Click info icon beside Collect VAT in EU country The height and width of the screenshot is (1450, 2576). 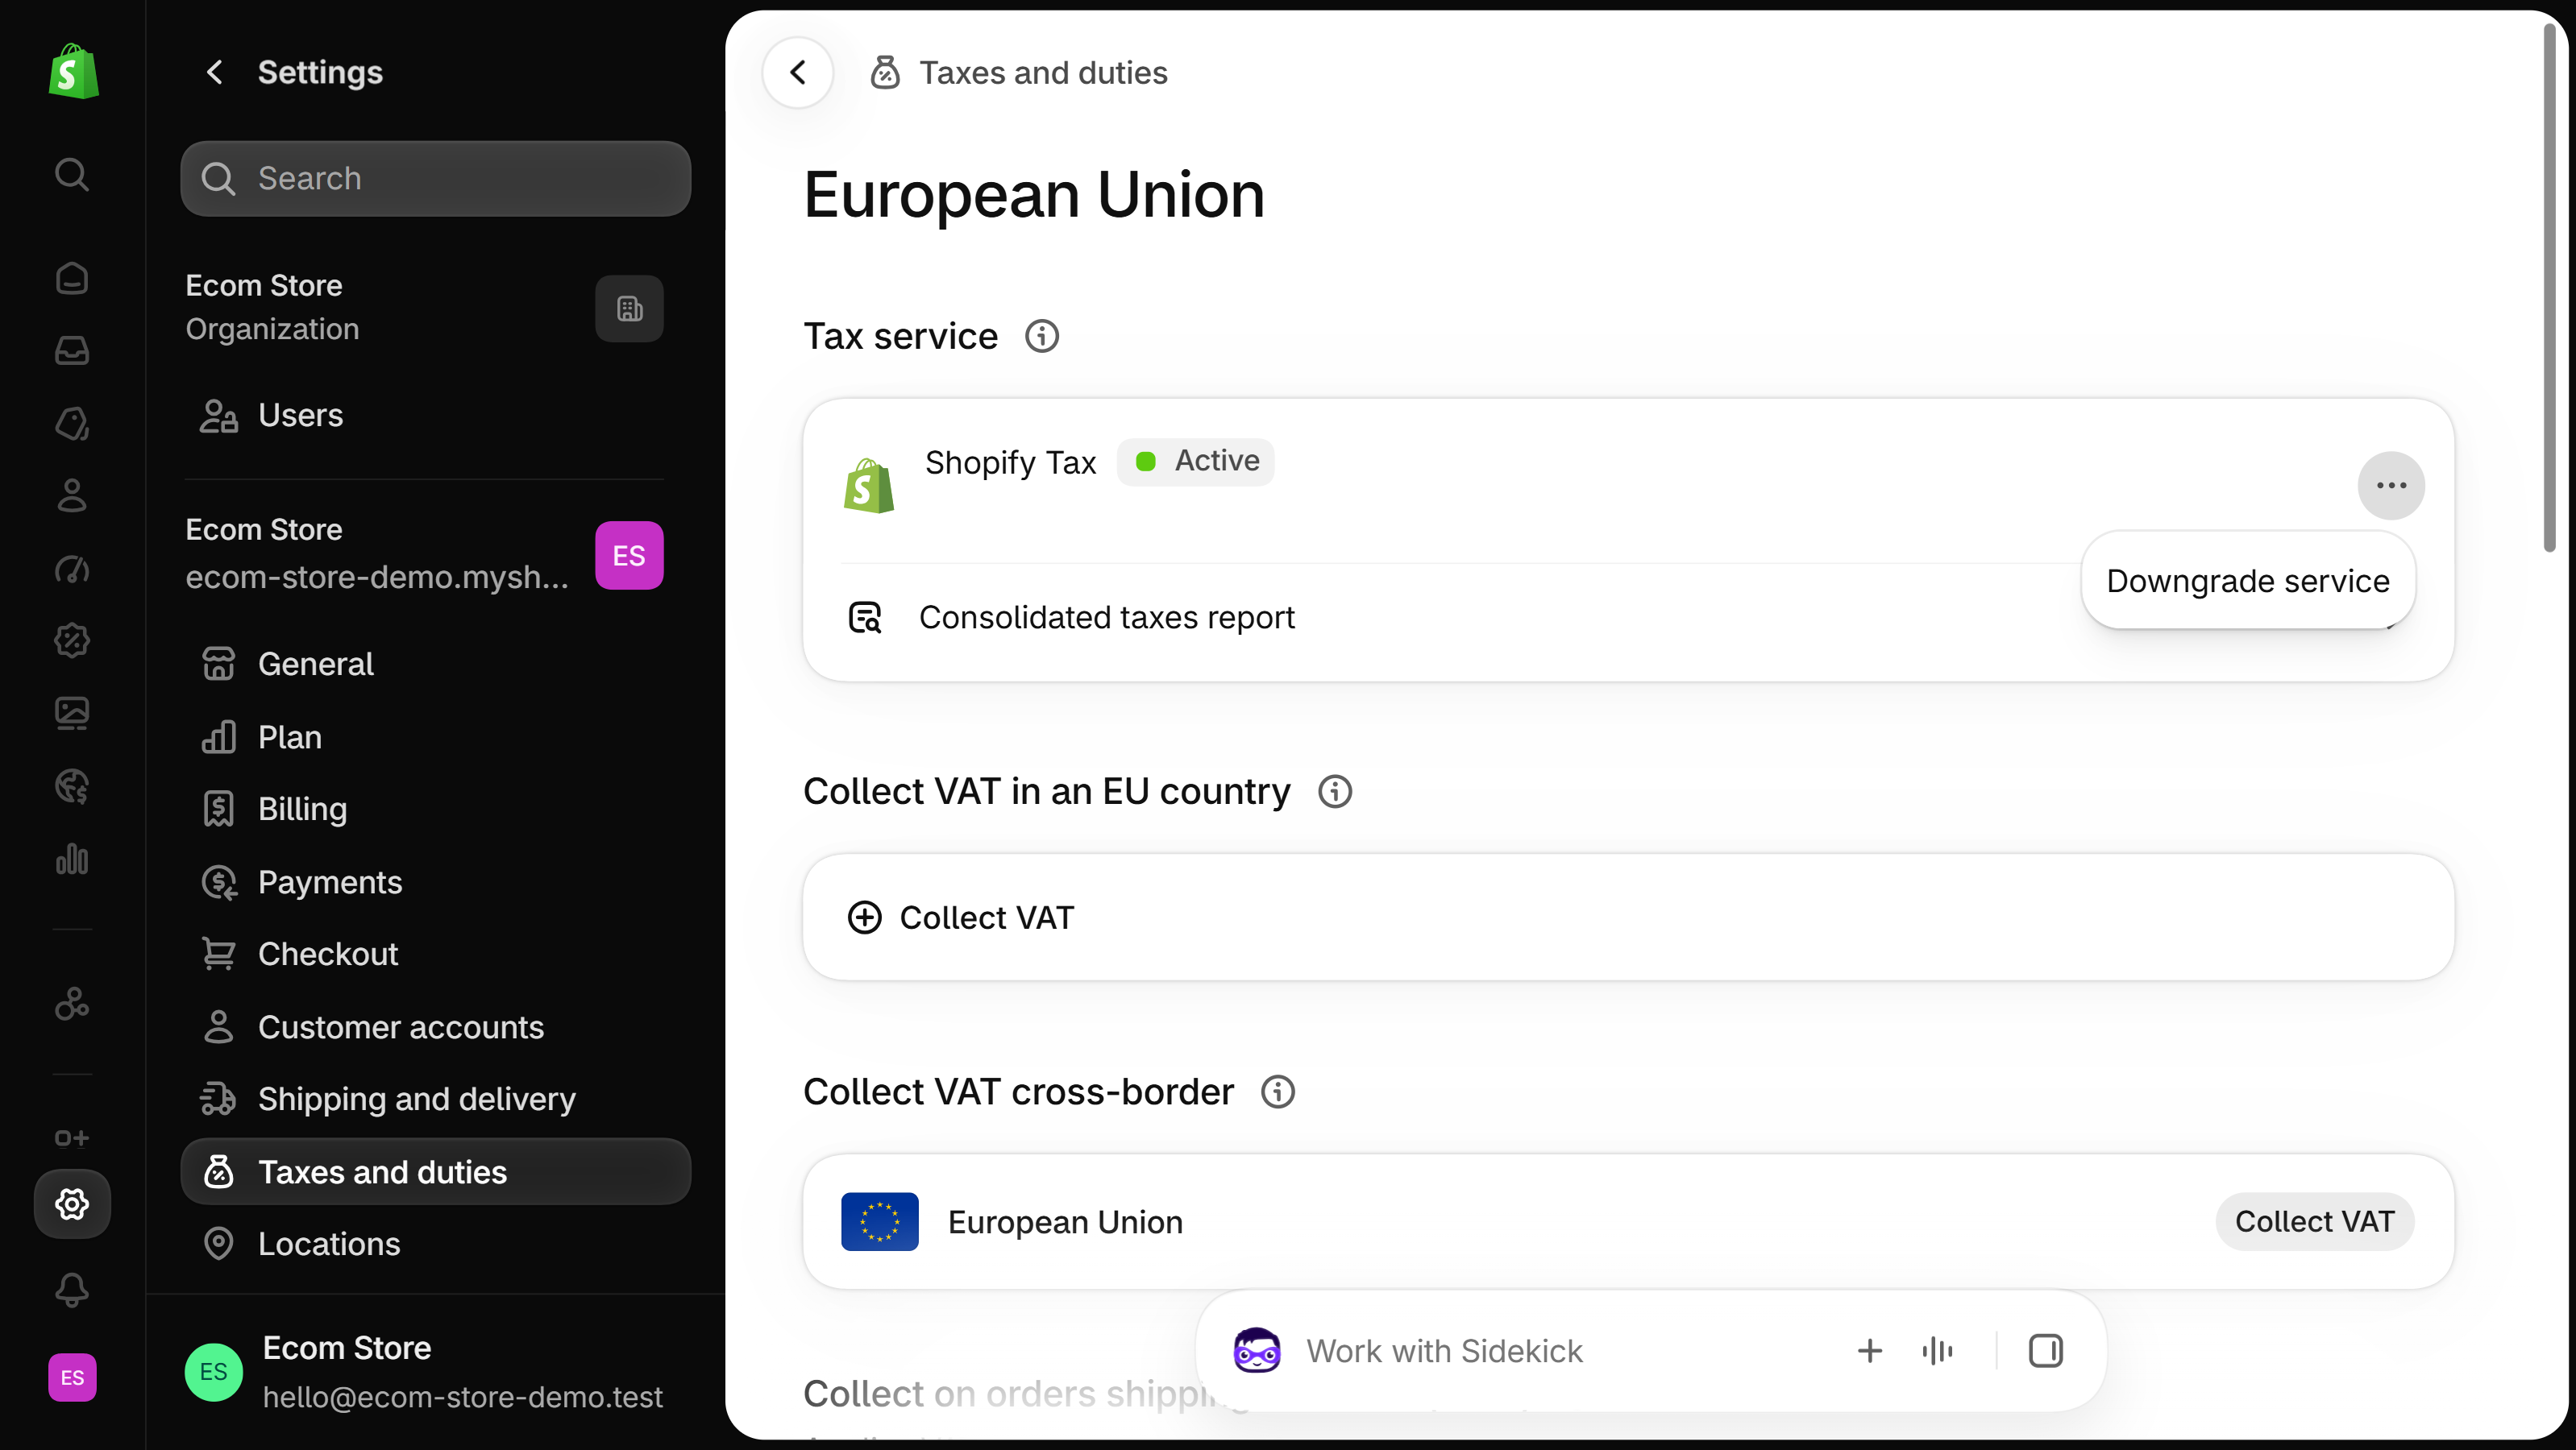1335,793
